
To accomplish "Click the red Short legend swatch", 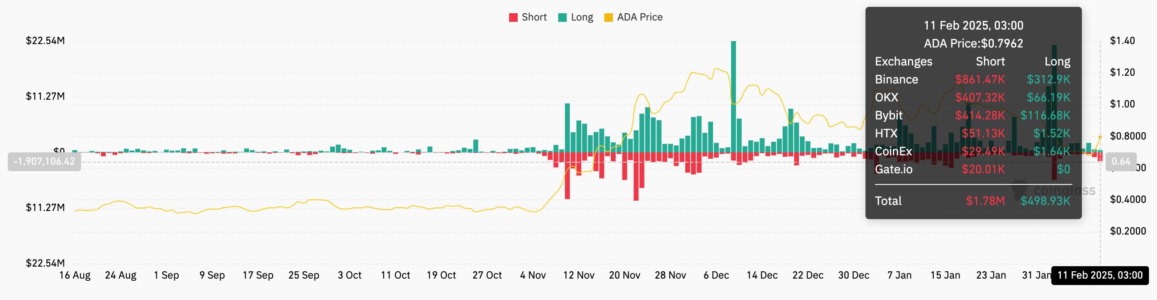I will (x=513, y=18).
